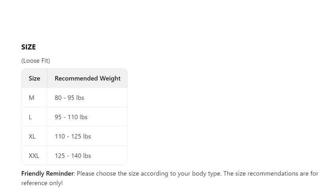The height and width of the screenshot is (194, 320).
Task: Select the Recommended Weight column header
Action: click(88, 78)
